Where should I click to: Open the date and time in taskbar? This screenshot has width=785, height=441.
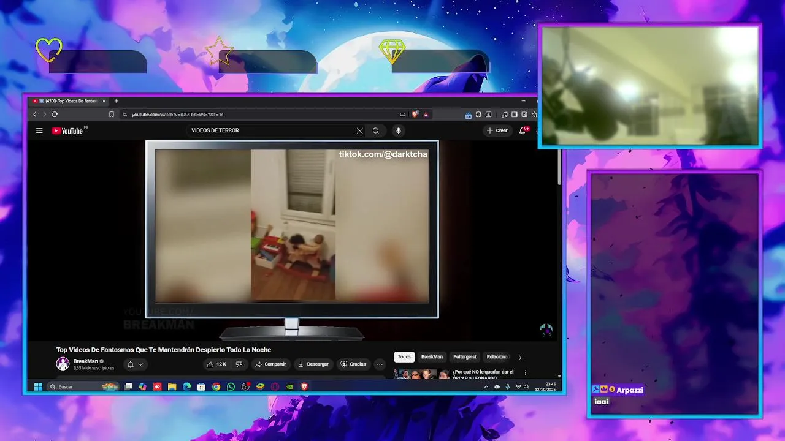pyautogui.click(x=545, y=386)
